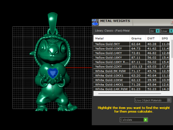Select the Yellow Gold:14KY row
Viewport: 173px width, 130px height.
point(132,53)
